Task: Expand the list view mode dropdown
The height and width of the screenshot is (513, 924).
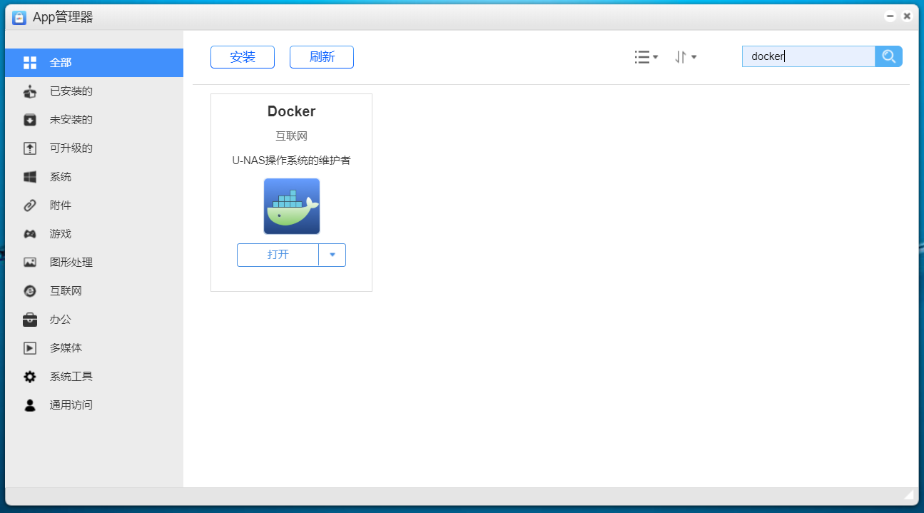Action: click(646, 57)
